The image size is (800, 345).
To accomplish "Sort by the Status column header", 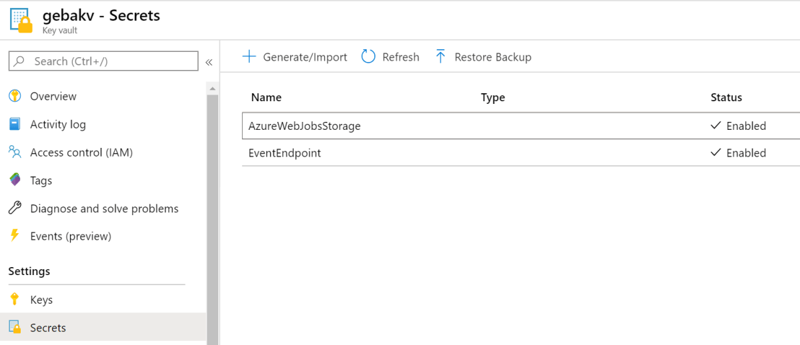I will (726, 97).
